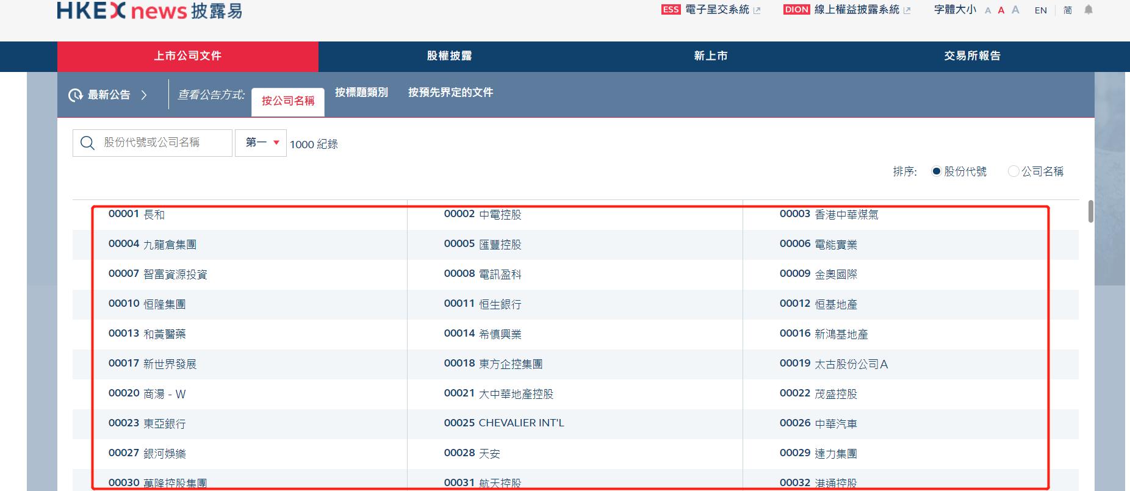Select the medium font size A
1130x491 pixels.
1001,10
